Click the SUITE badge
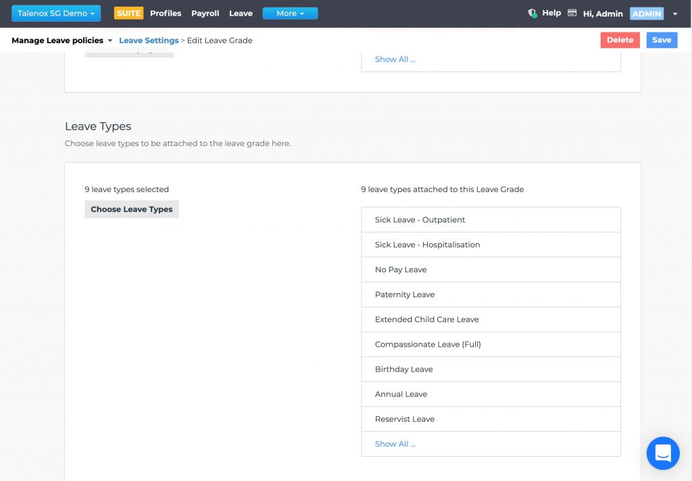The height and width of the screenshot is (481, 692). click(x=128, y=14)
